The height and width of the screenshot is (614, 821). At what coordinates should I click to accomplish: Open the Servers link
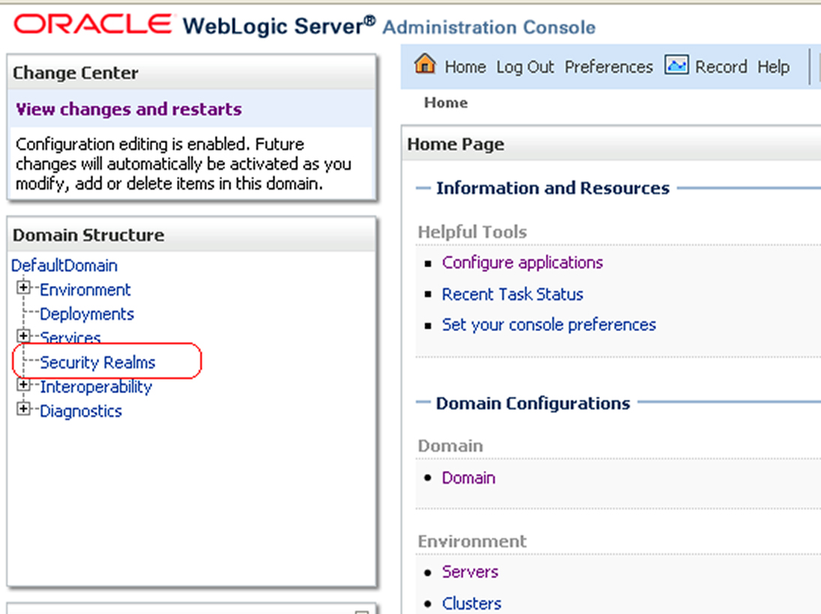pos(470,571)
